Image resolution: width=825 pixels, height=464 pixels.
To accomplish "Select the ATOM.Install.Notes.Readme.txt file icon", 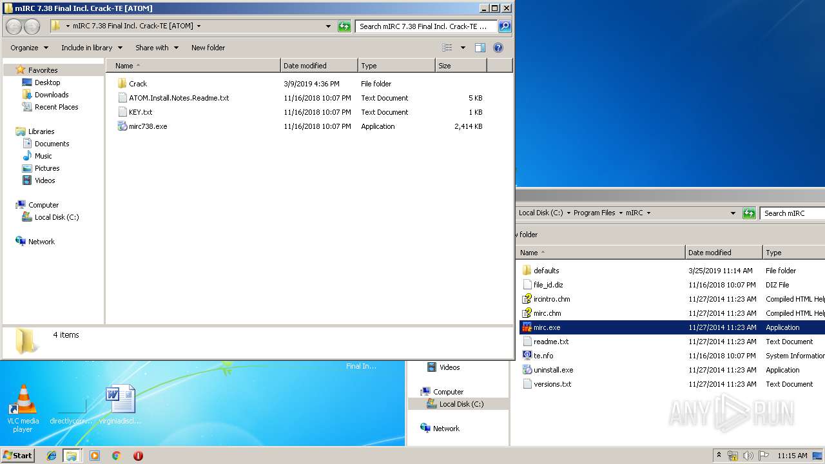I will point(122,98).
